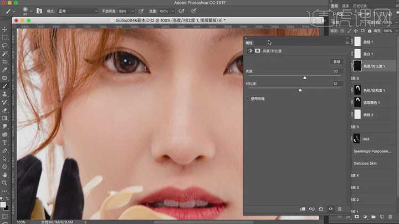Select the 属性 Properties panel tab

coord(249,43)
